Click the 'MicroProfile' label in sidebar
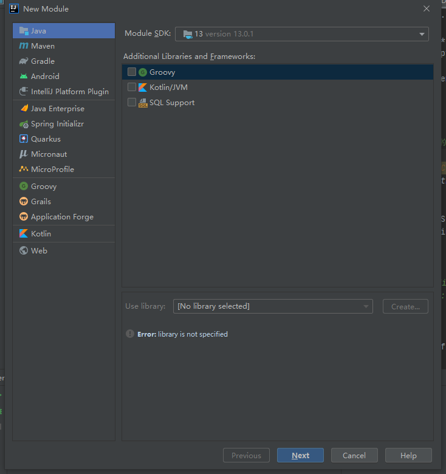446x474 pixels. (x=53, y=170)
